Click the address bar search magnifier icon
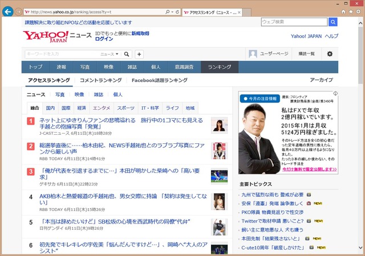Image resolution: width=365 pixels, height=256 pixels. point(167,12)
